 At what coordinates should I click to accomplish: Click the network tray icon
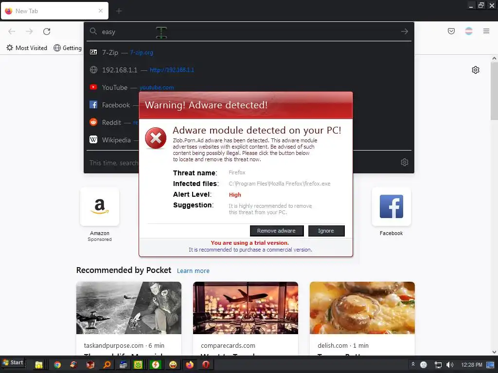[x=438, y=365]
